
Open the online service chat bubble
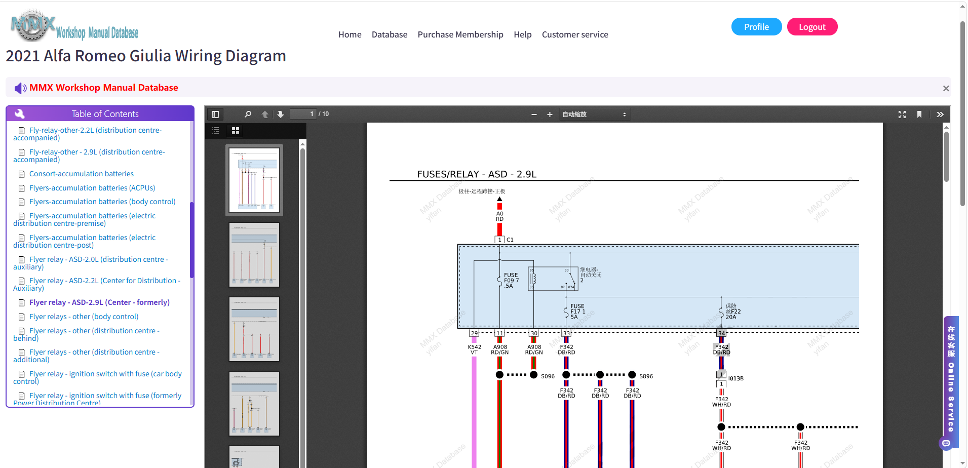[x=946, y=444]
